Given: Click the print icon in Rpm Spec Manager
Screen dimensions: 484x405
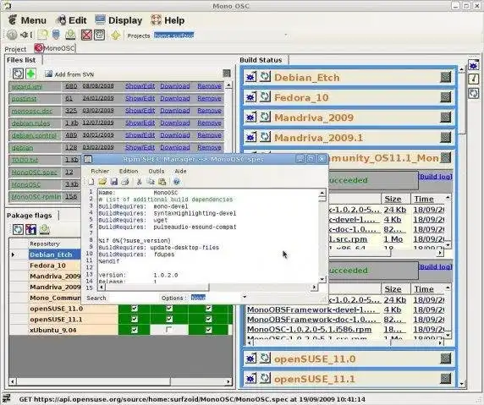Looking at the screenshot, I should pyautogui.click(x=125, y=182).
